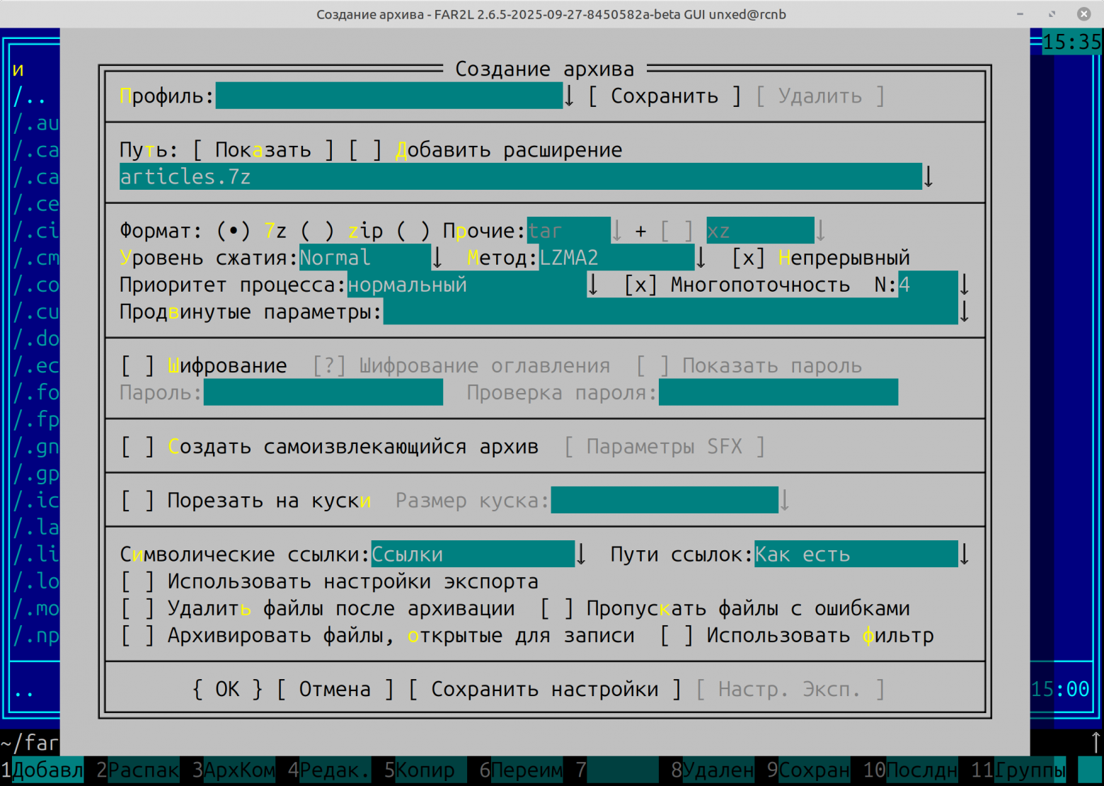Click the Сохранить profile button
The width and height of the screenshot is (1104, 786).
665,96
